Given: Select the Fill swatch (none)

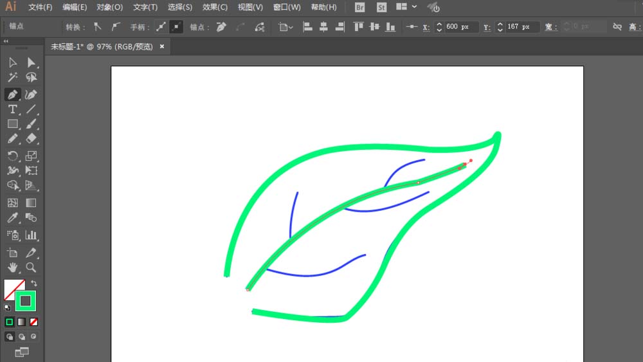Looking at the screenshot, I should pyautogui.click(x=12, y=287).
